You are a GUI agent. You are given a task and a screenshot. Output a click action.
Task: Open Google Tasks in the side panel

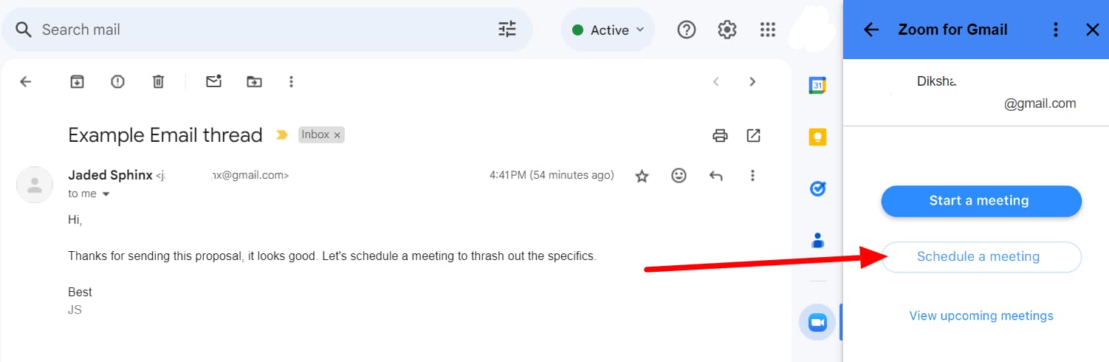(x=817, y=189)
